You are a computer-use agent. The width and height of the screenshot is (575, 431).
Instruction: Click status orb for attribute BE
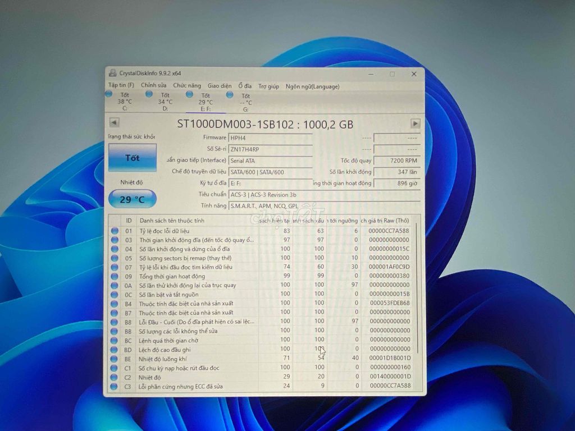click(114, 359)
